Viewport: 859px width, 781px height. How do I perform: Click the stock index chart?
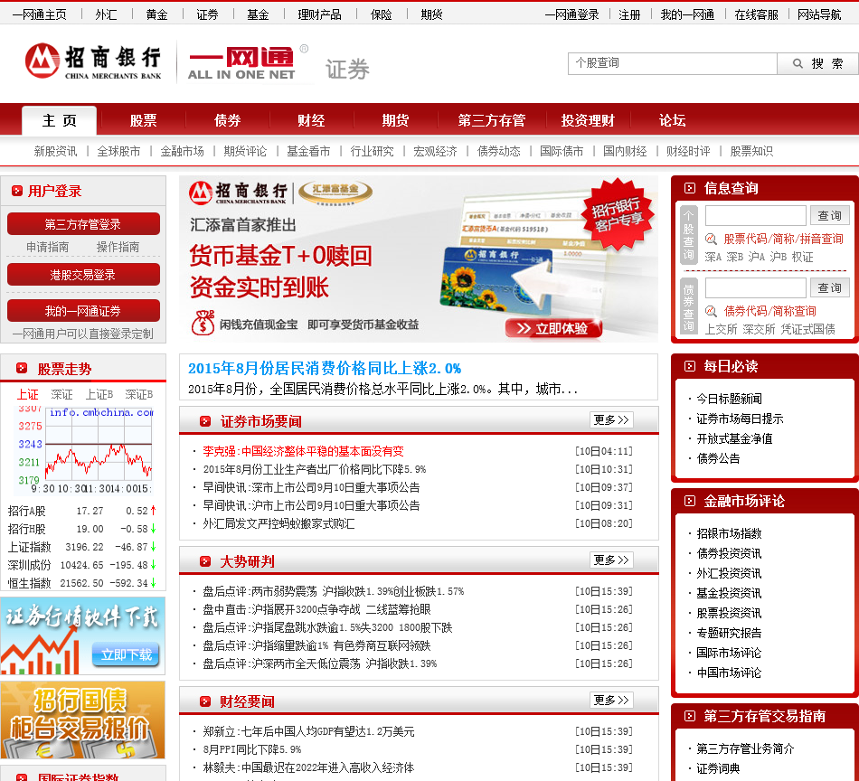tap(83, 449)
